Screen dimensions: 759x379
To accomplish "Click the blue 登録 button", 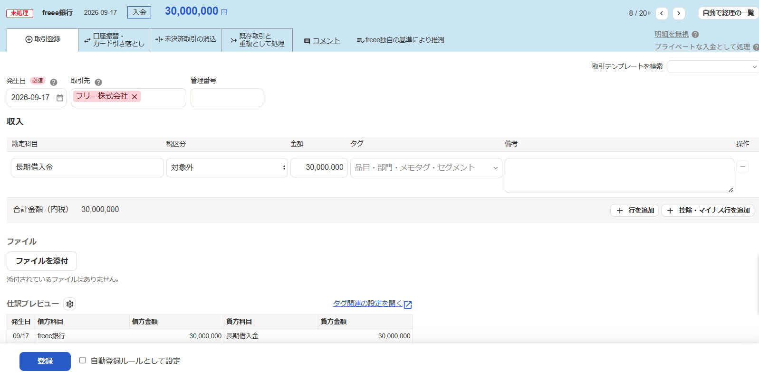I will 45,361.
